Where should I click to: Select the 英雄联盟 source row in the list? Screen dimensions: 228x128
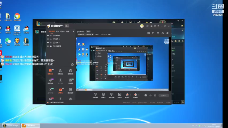[60, 46]
